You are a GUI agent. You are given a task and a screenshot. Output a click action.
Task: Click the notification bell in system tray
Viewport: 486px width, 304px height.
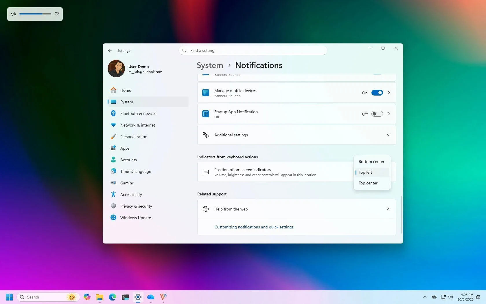pyautogui.click(x=478, y=297)
